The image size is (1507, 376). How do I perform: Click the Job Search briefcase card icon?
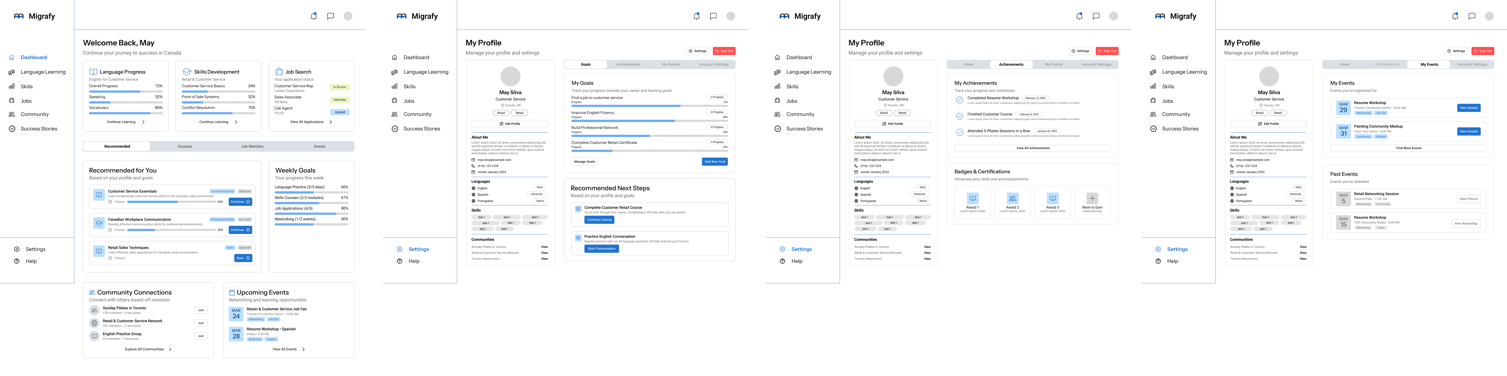(x=280, y=72)
